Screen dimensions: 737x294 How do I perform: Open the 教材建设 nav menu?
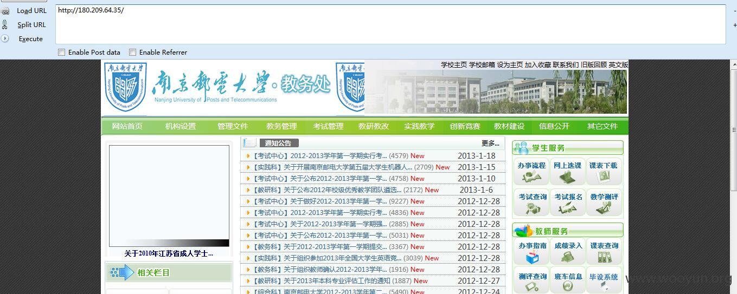point(509,126)
